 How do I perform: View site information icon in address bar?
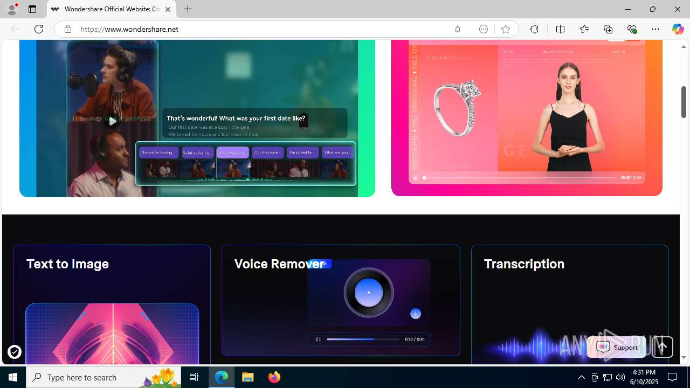coord(67,29)
